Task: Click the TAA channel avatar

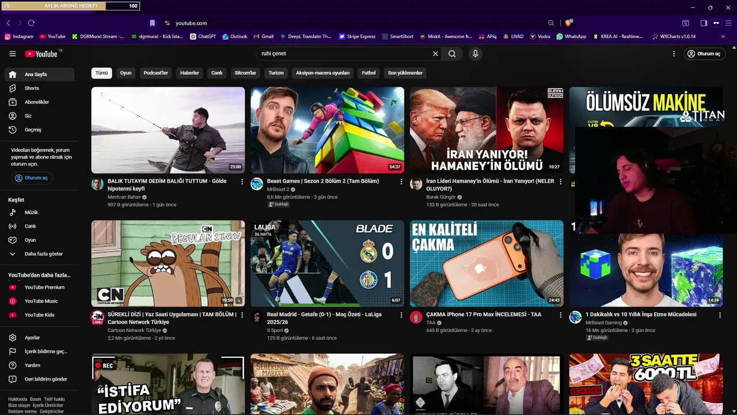Action: [416, 318]
